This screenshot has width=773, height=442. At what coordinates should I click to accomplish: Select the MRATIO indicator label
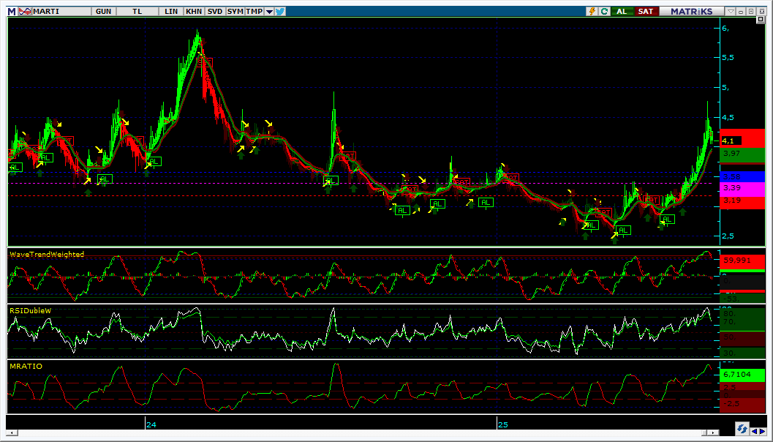point(26,366)
